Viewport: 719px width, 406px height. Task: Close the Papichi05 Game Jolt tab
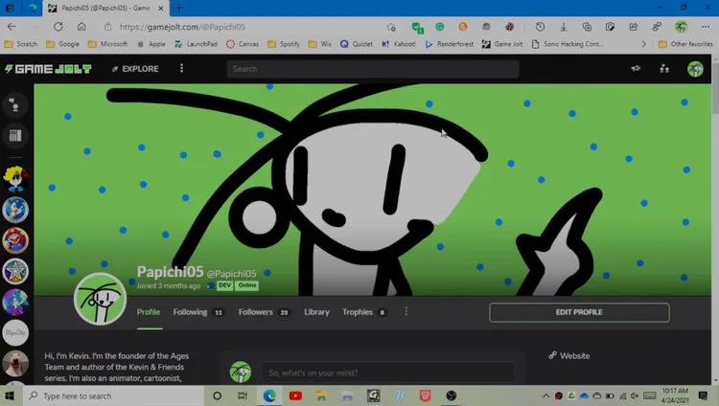pos(161,9)
